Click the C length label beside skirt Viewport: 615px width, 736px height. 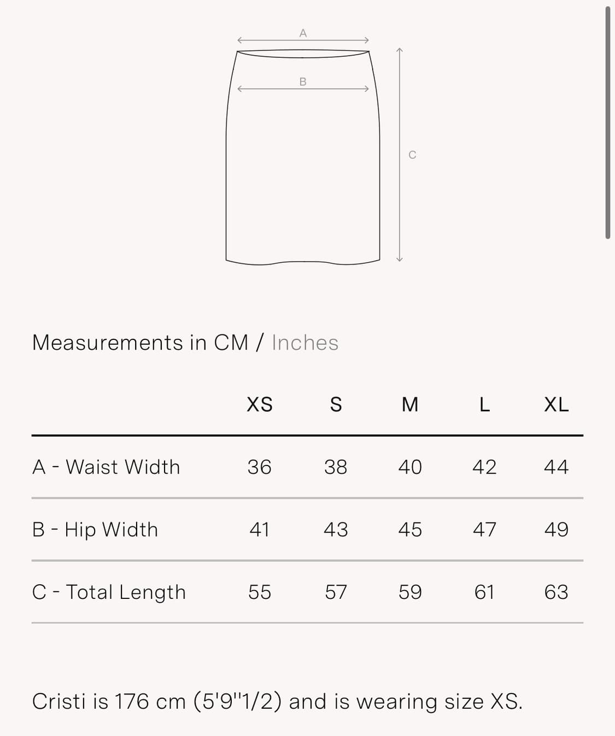click(412, 155)
